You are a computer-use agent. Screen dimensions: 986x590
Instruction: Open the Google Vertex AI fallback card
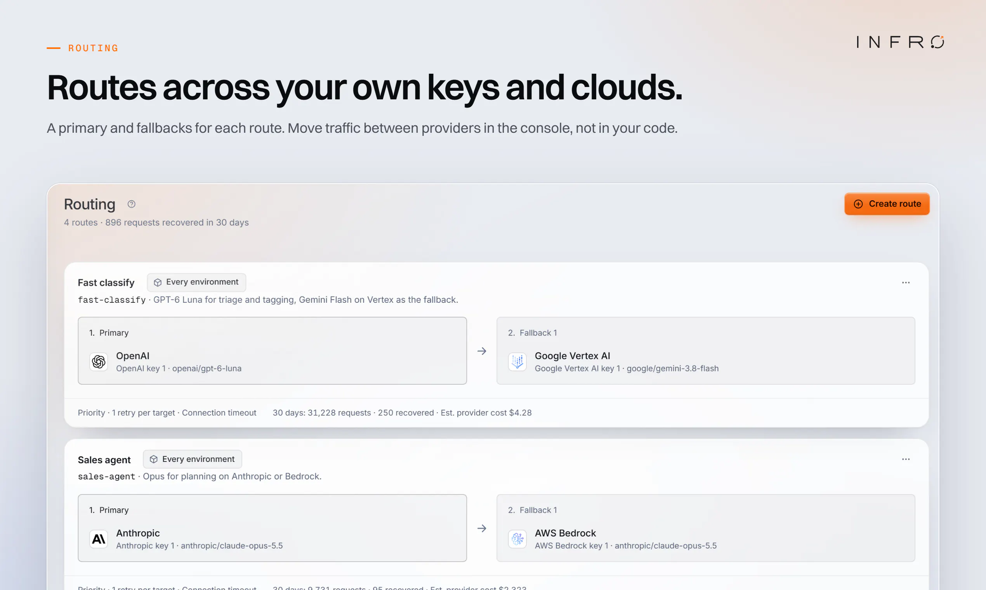[x=706, y=351]
